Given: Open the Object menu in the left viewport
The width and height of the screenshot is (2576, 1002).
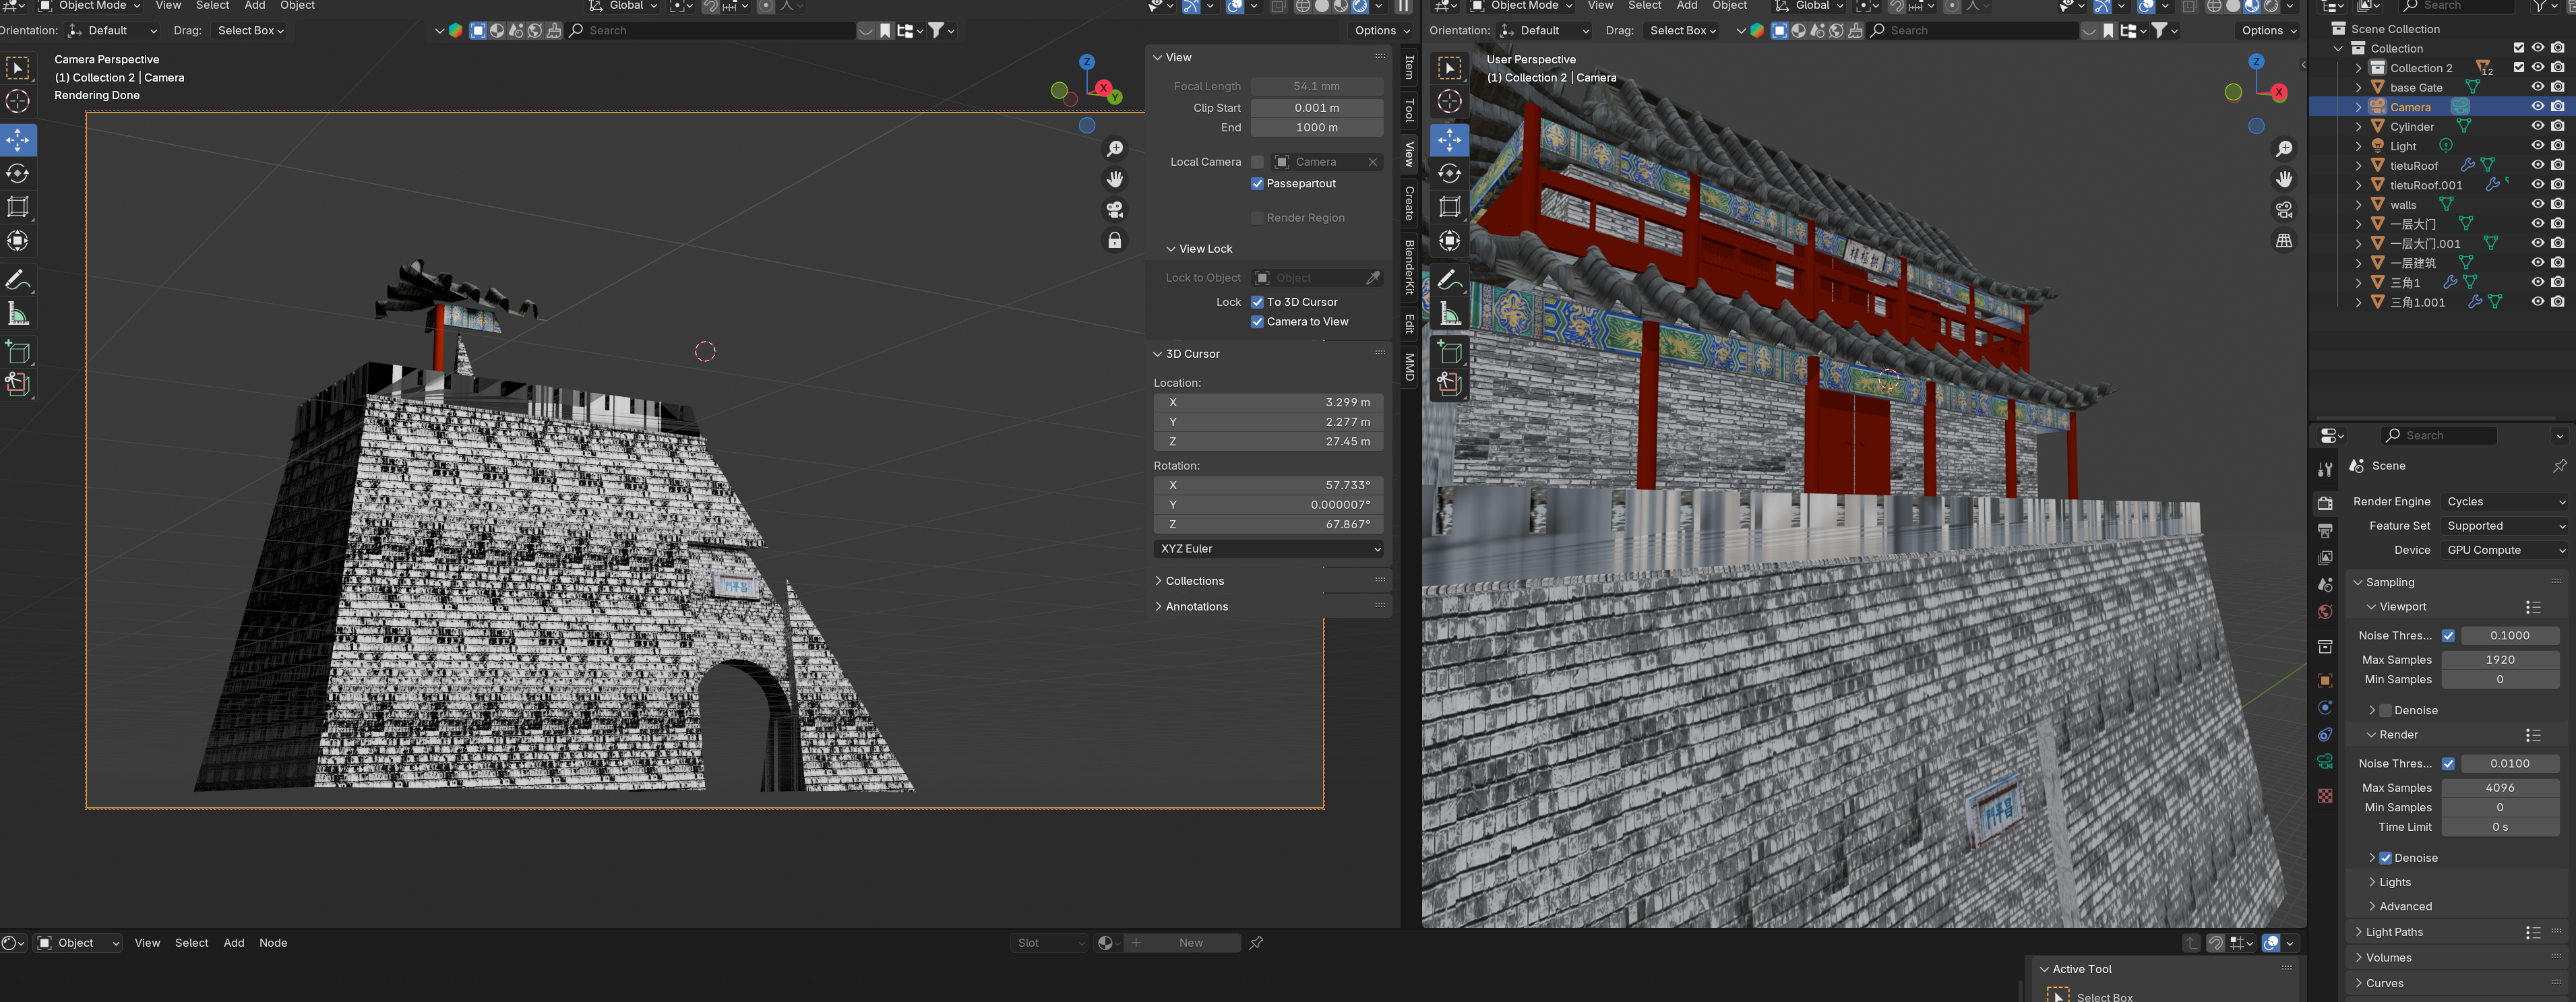Looking at the screenshot, I should point(296,6).
